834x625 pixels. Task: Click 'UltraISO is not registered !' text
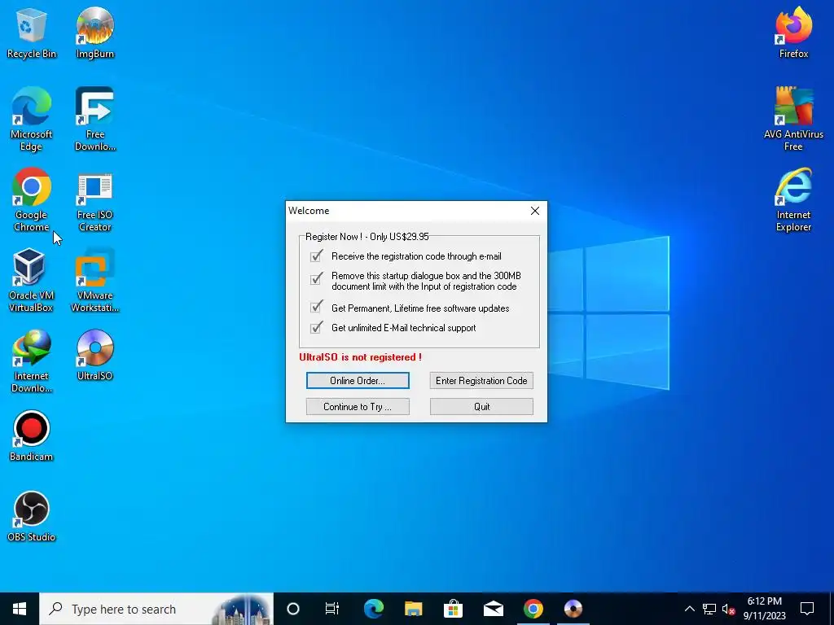coord(360,357)
